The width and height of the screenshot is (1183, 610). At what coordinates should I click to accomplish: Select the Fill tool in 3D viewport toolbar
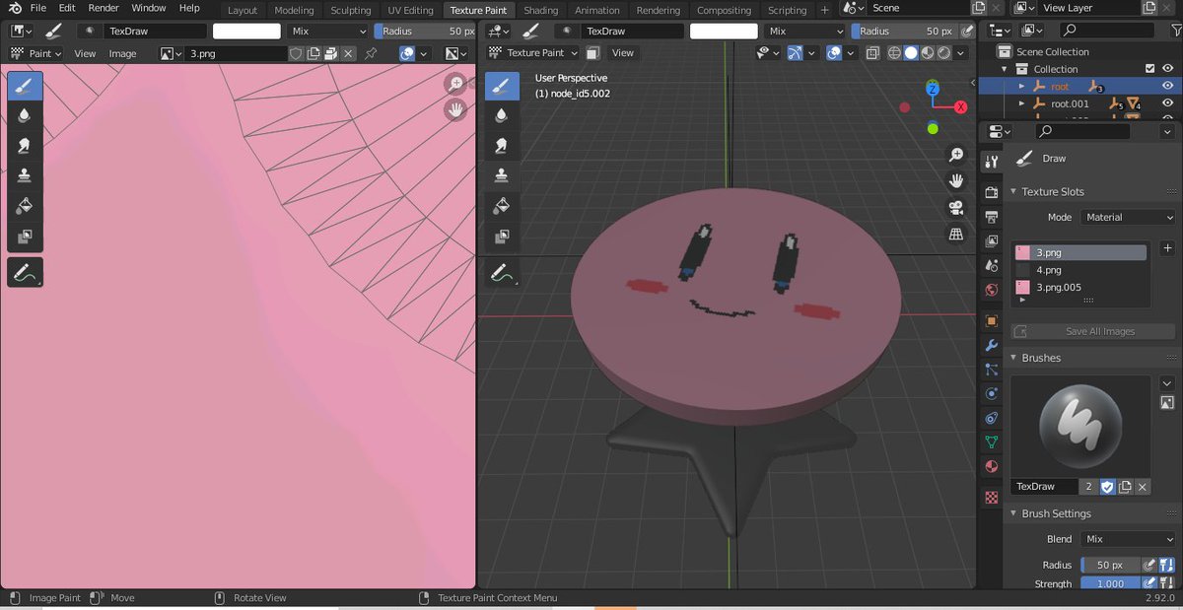501,206
